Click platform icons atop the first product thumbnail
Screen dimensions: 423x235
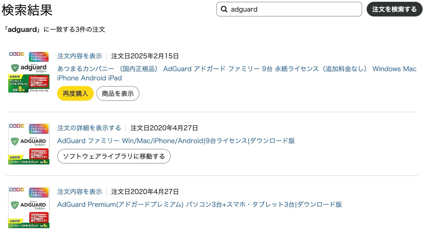17,54
